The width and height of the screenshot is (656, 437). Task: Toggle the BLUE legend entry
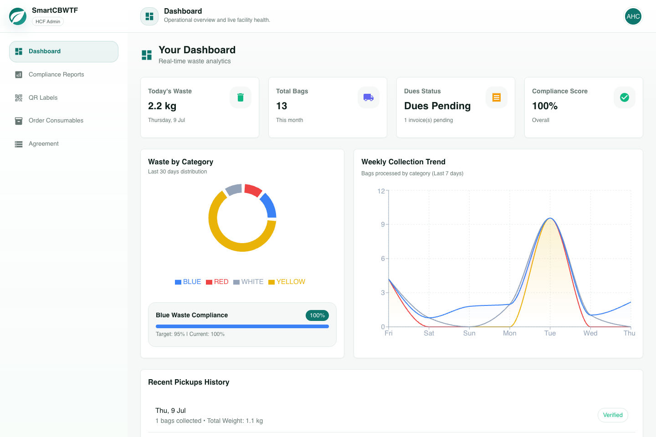pos(188,282)
